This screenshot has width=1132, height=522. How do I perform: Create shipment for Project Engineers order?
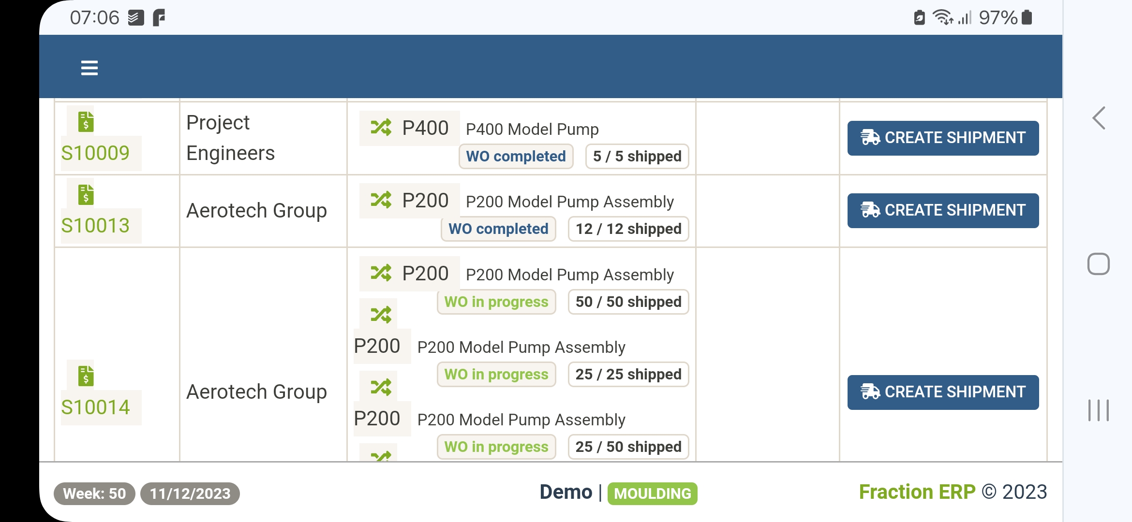(x=943, y=138)
